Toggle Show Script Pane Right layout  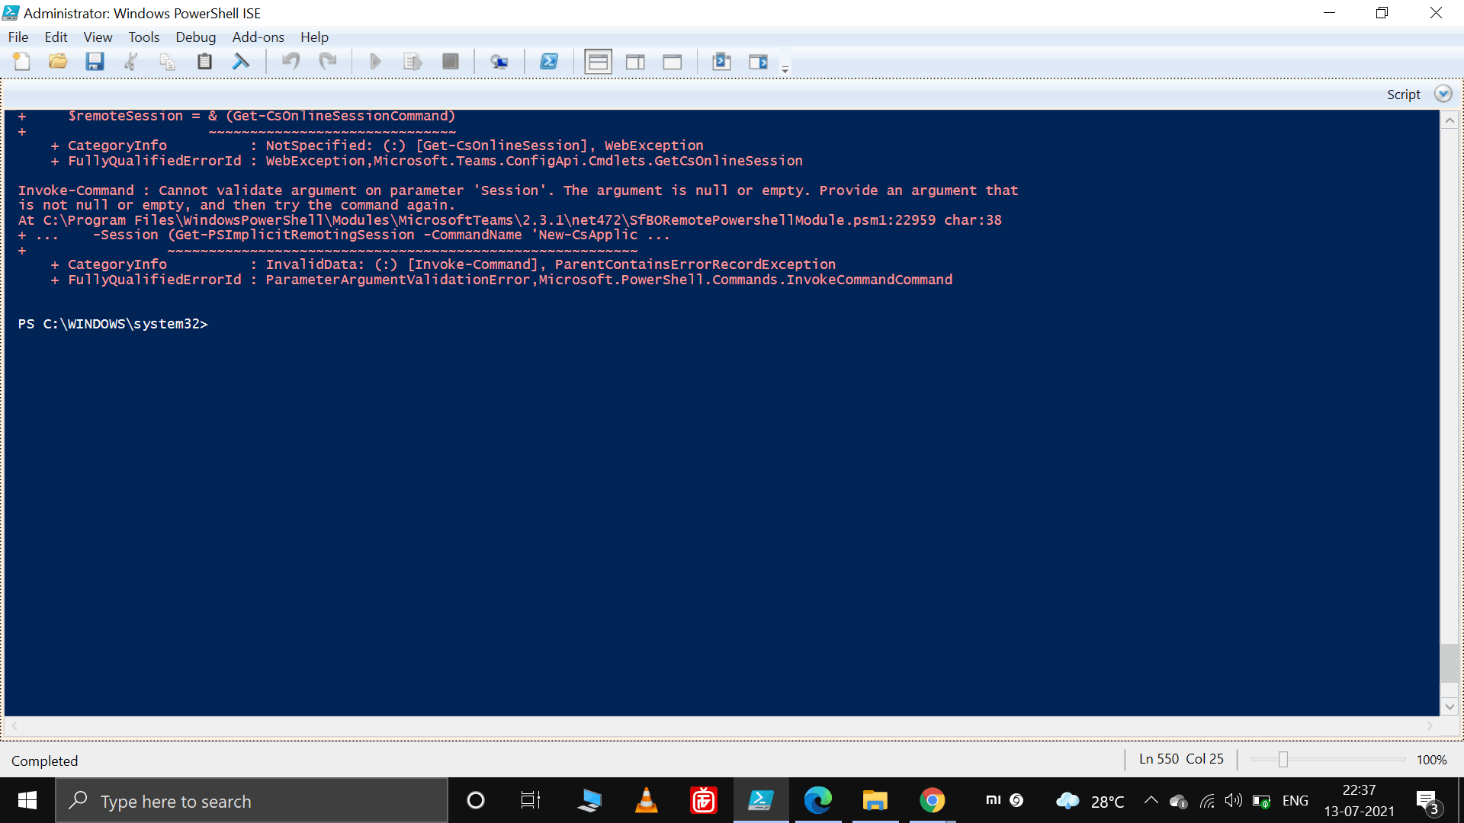coord(635,62)
